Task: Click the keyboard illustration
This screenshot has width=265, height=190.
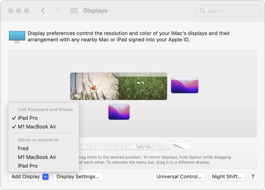Action: [124, 146]
